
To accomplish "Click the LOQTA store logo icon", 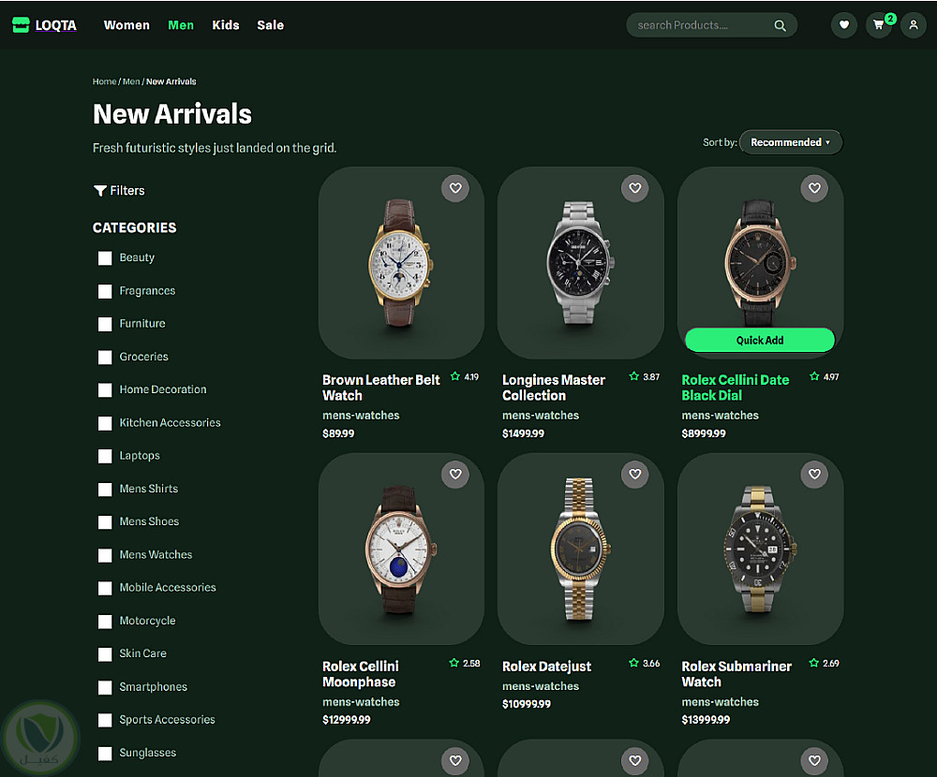I will coord(21,25).
